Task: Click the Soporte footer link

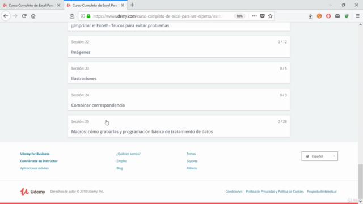Action: [x=192, y=161]
